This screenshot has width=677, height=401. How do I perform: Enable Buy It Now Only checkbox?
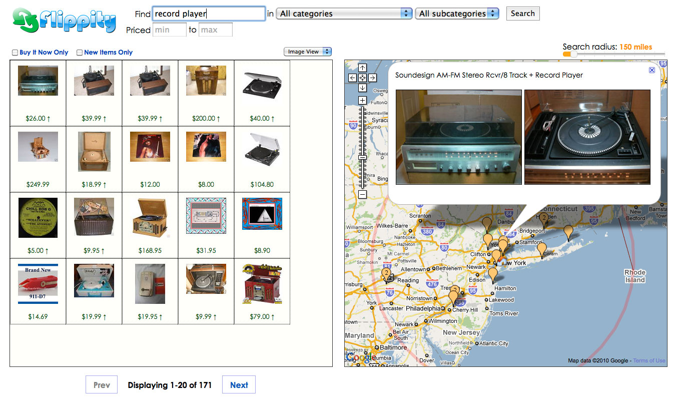point(15,53)
